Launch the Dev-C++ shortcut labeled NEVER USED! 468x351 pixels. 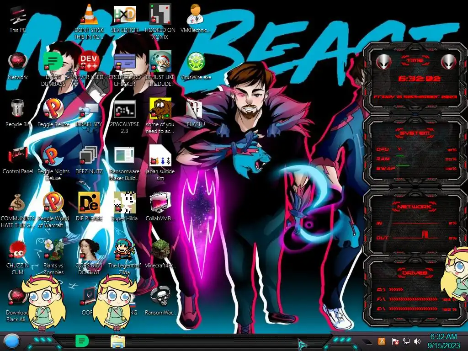point(89,66)
